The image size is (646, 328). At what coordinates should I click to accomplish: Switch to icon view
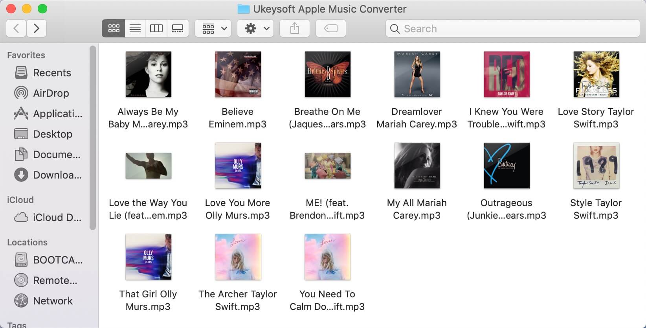pos(114,28)
